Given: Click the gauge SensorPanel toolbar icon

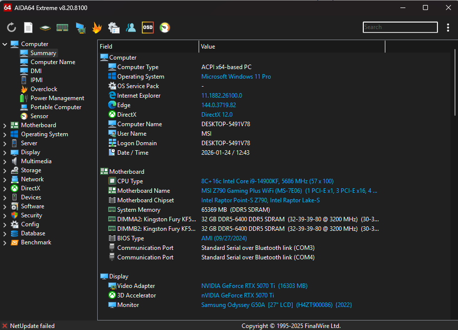Looking at the screenshot, I should pyautogui.click(x=164, y=28).
